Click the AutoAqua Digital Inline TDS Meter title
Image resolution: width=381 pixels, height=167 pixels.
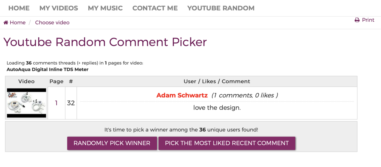[x=47, y=69]
